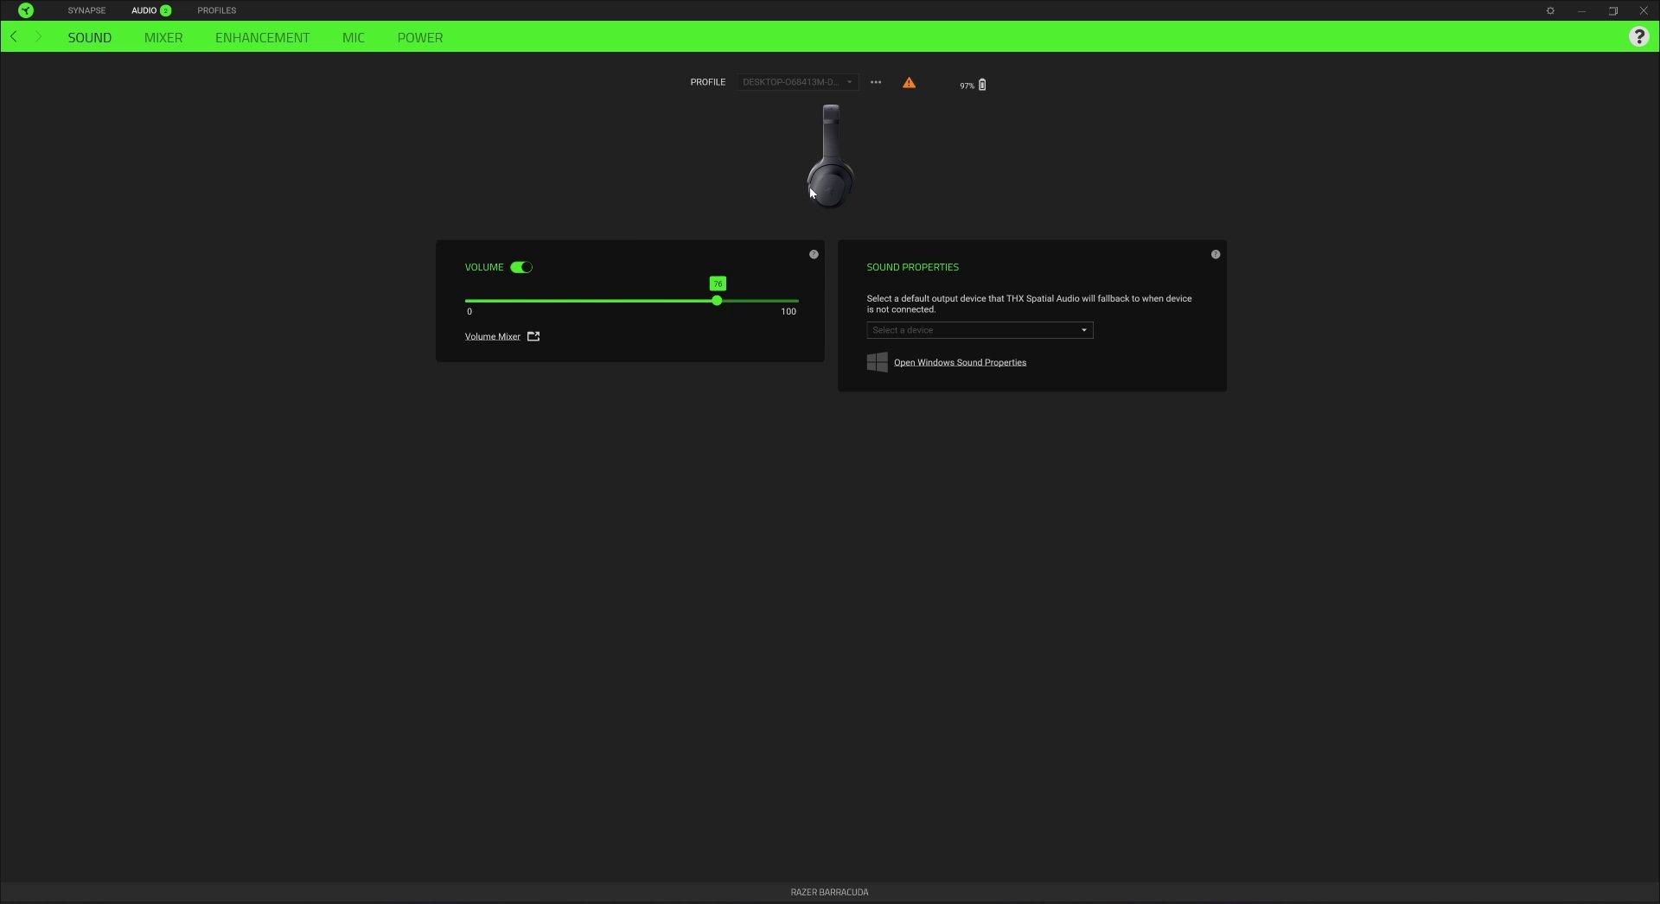Expand the PROFILE dropdown
Viewport: 1660px width, 904px height.
point(797,82)
